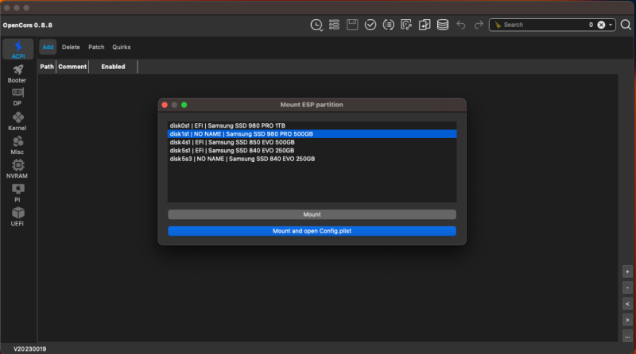The image size is (636, 354).
Task: Click the database stack mount ESP icon
Action: coord(443,25)
